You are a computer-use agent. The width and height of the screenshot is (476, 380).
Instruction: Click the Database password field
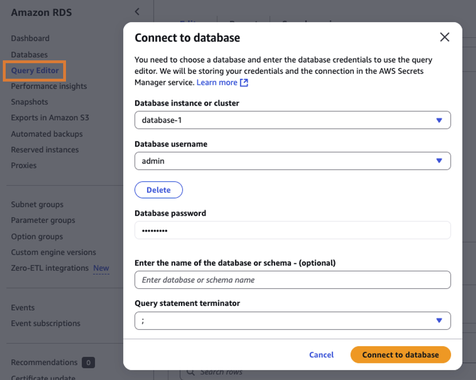click(x=292, y=231)
